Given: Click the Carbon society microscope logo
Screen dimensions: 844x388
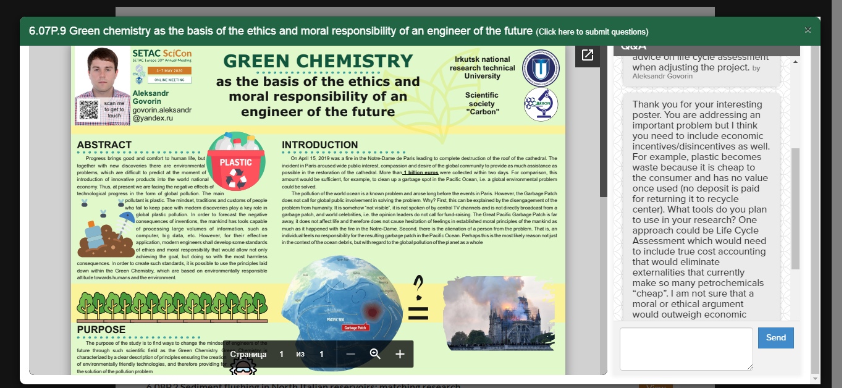Looking at the screenshot, I should tap(541, 104).
